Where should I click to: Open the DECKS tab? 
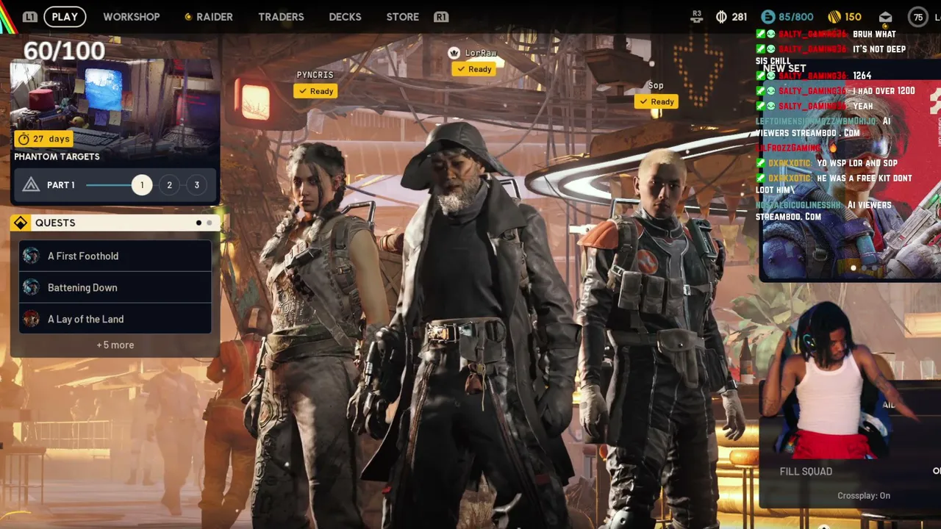(x=345, y=17)
